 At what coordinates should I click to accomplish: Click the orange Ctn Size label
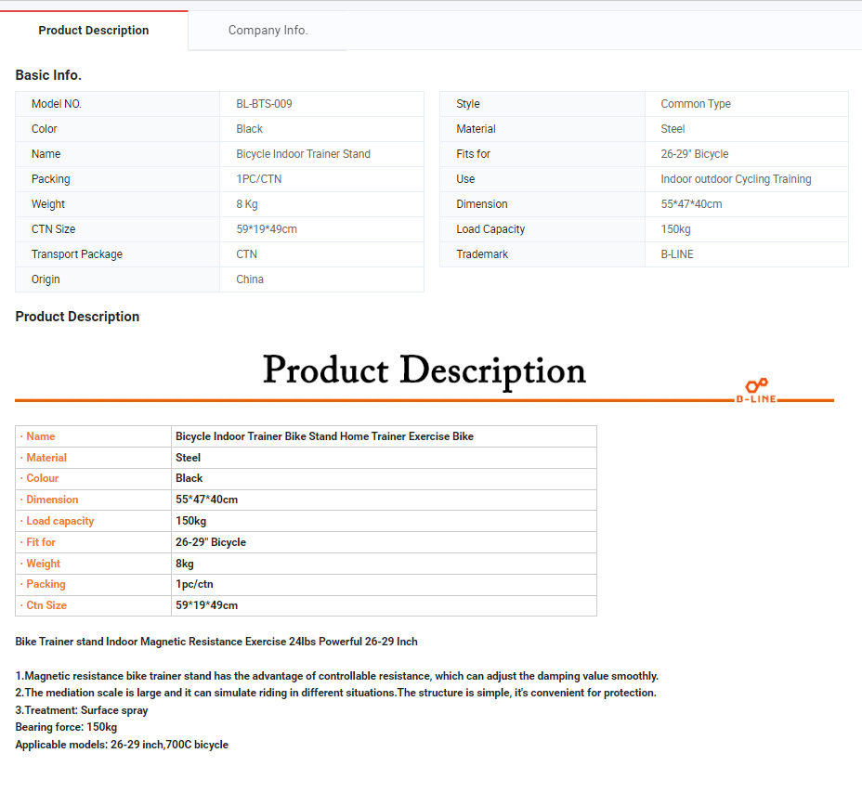click(x=46, y=605)
